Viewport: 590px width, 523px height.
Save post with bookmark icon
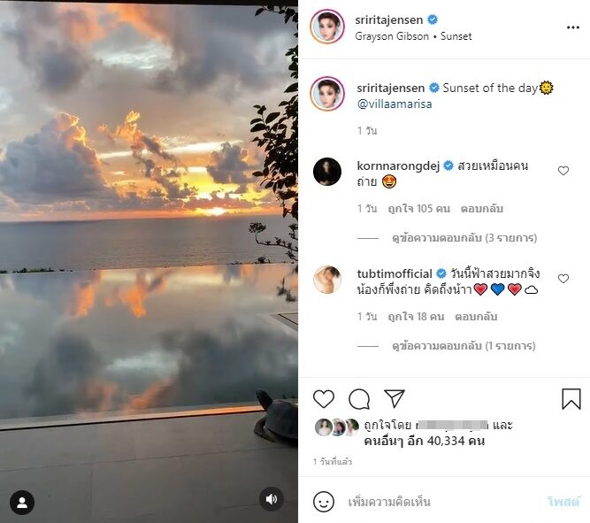(x=571, y=399)
